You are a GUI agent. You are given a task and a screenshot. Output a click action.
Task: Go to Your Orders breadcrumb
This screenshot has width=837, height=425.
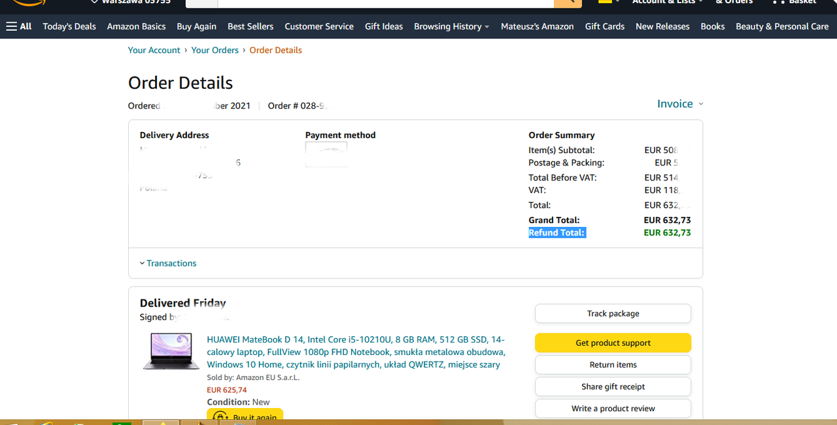pos(215,50)
